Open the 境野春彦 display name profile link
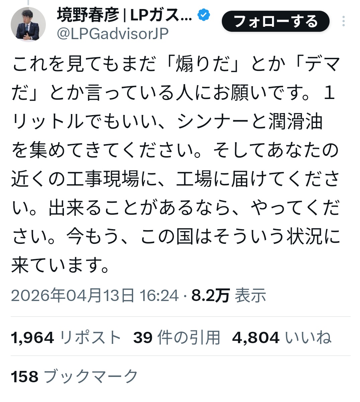360x402 pixels. 124,15
